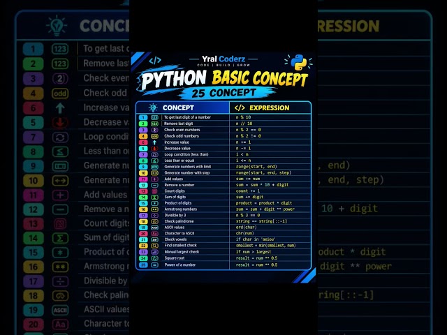Click the 'count += 1' expression

[x=248, y=191]
